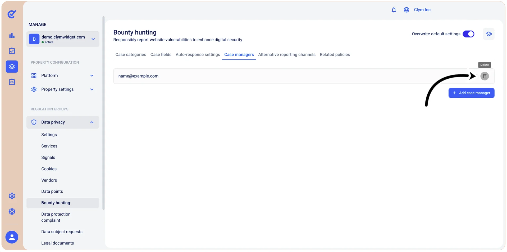
Task: Open Cookies menu item
Action: tap(49, 169)
